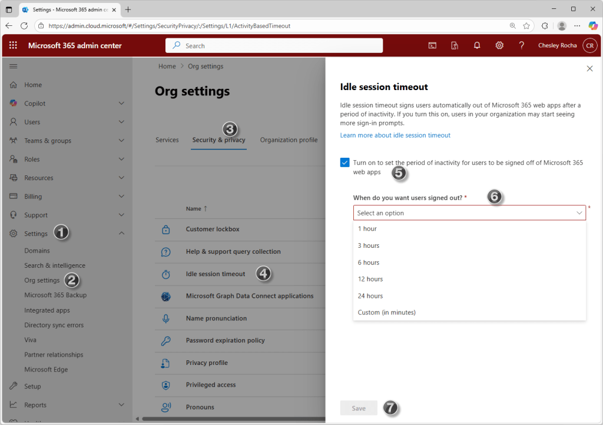Open the Cloud Shell terminal icon
This screenshot has height=425, width=603.
[x=432, y=45]
